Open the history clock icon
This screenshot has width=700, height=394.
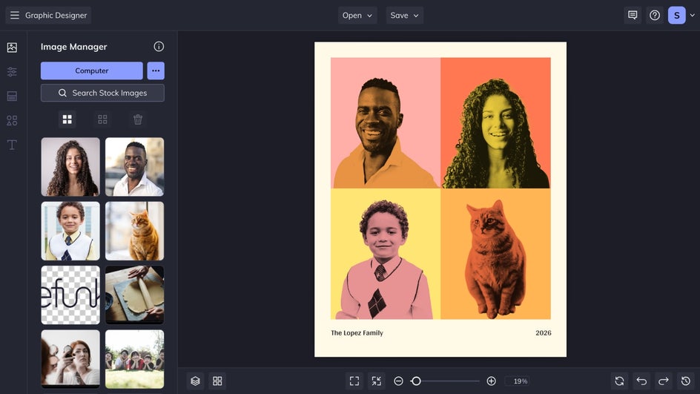pyautogui.click(x=686, y=381)
